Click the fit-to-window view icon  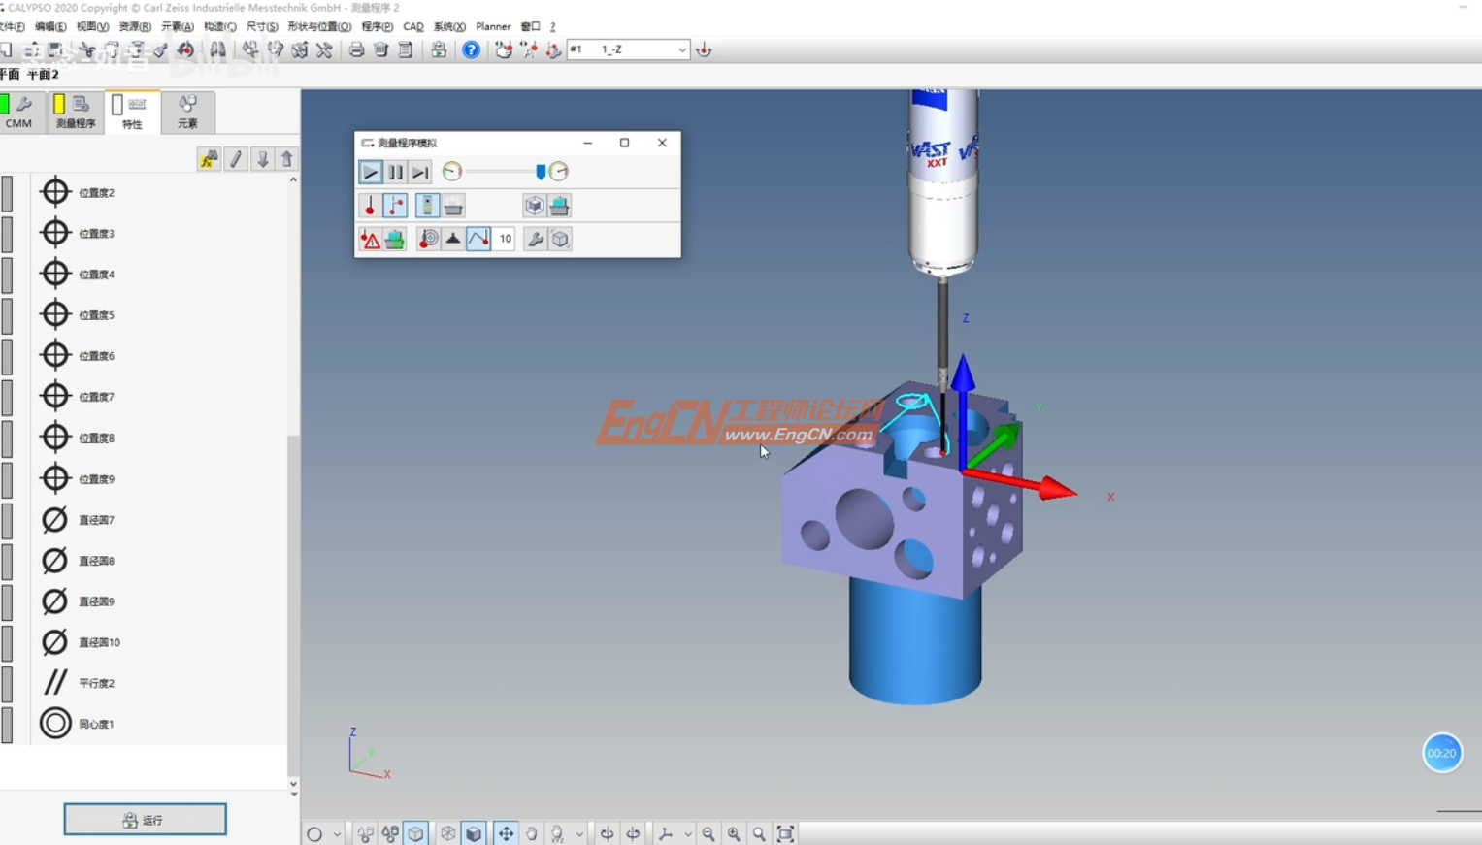[785, 833]
